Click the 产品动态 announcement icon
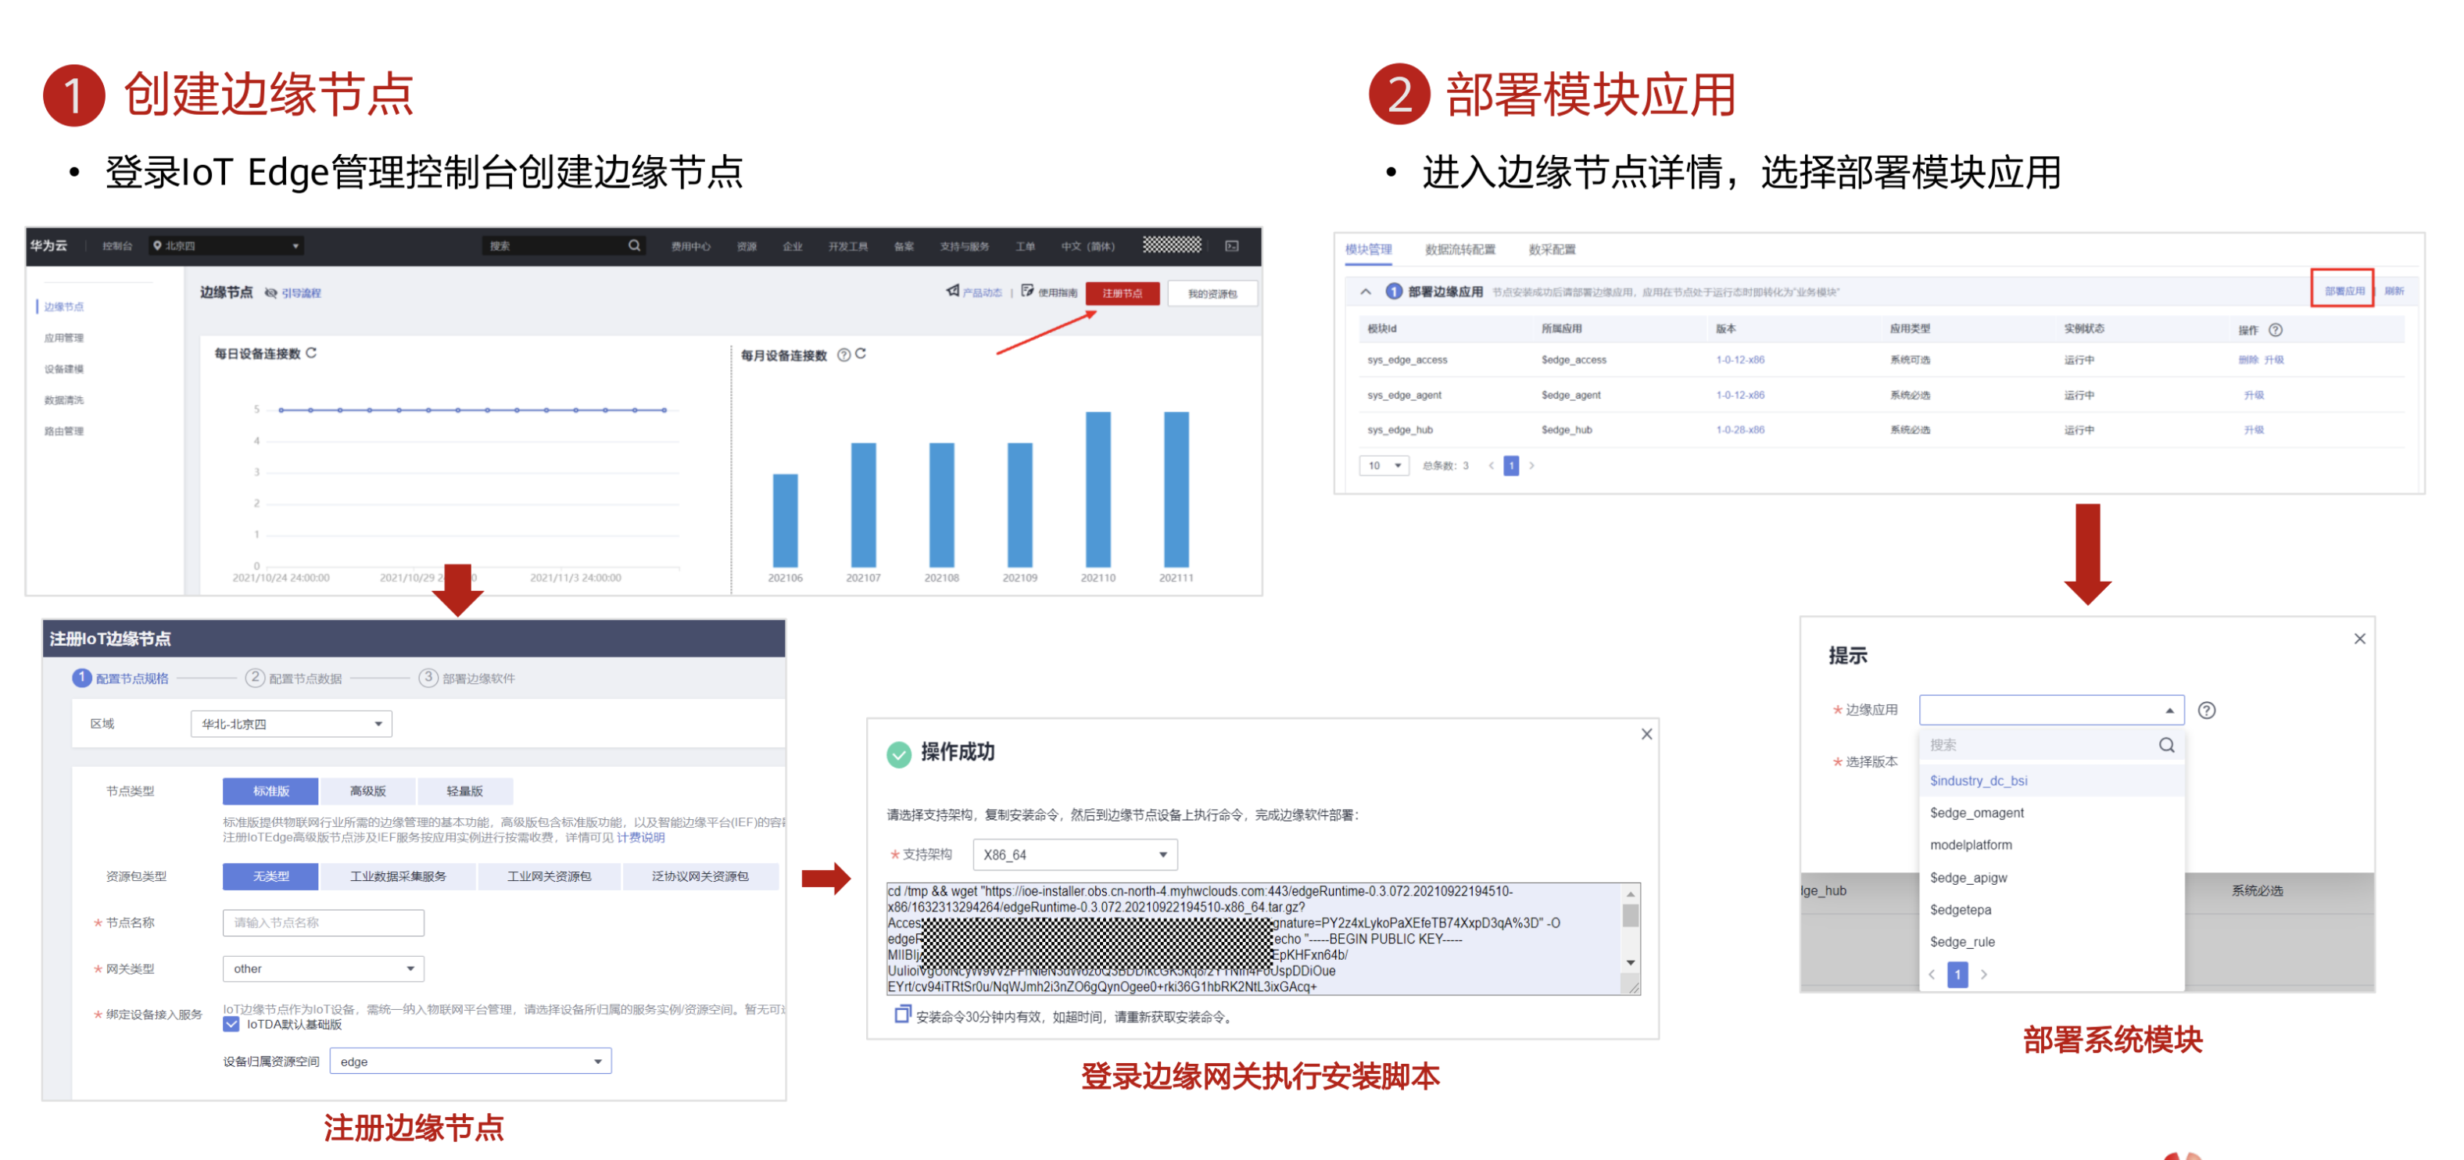The height and width of the screenshot is (1160, 2464). [x=953, y=291]
